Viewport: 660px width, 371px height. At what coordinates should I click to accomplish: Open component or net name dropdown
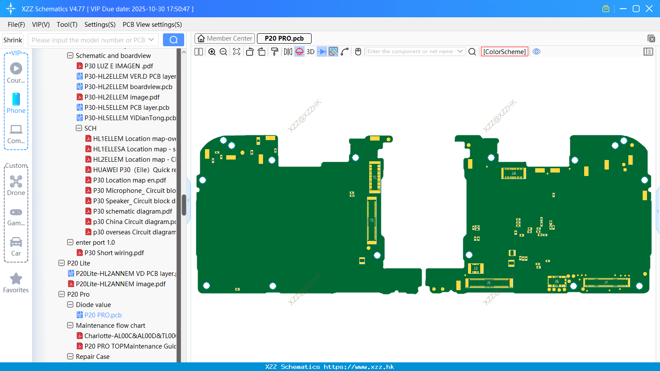pyautogui.click(x=460, y=51)
